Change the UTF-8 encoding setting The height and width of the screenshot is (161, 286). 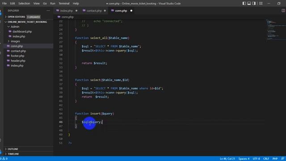[x=256, y=159]
